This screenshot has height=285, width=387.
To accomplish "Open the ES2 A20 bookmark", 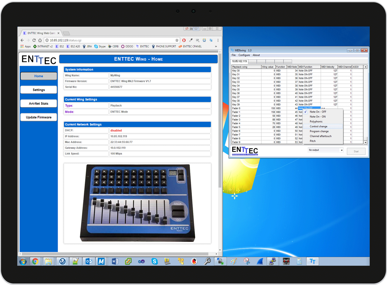I will [73, 46].
